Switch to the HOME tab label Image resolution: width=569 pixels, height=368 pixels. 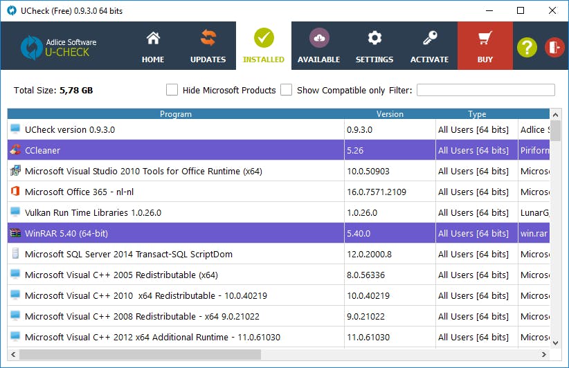coord(153,59)
